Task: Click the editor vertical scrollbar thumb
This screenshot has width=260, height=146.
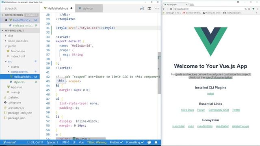Action: pos(159,73)
